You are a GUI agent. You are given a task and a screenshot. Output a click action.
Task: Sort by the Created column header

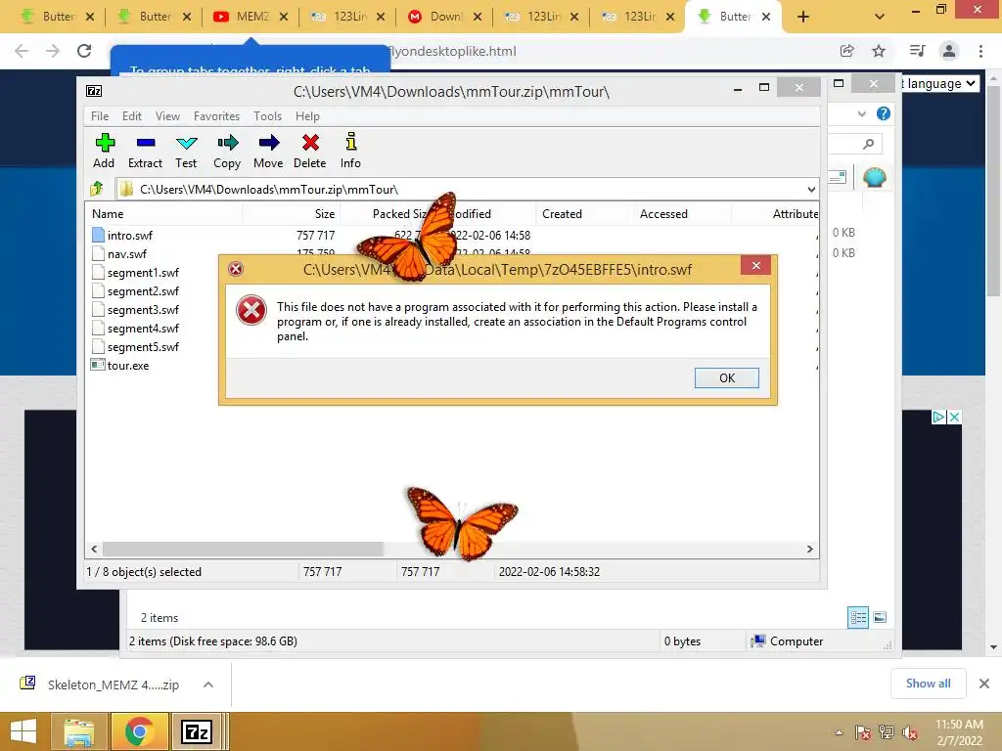(583, 214)
